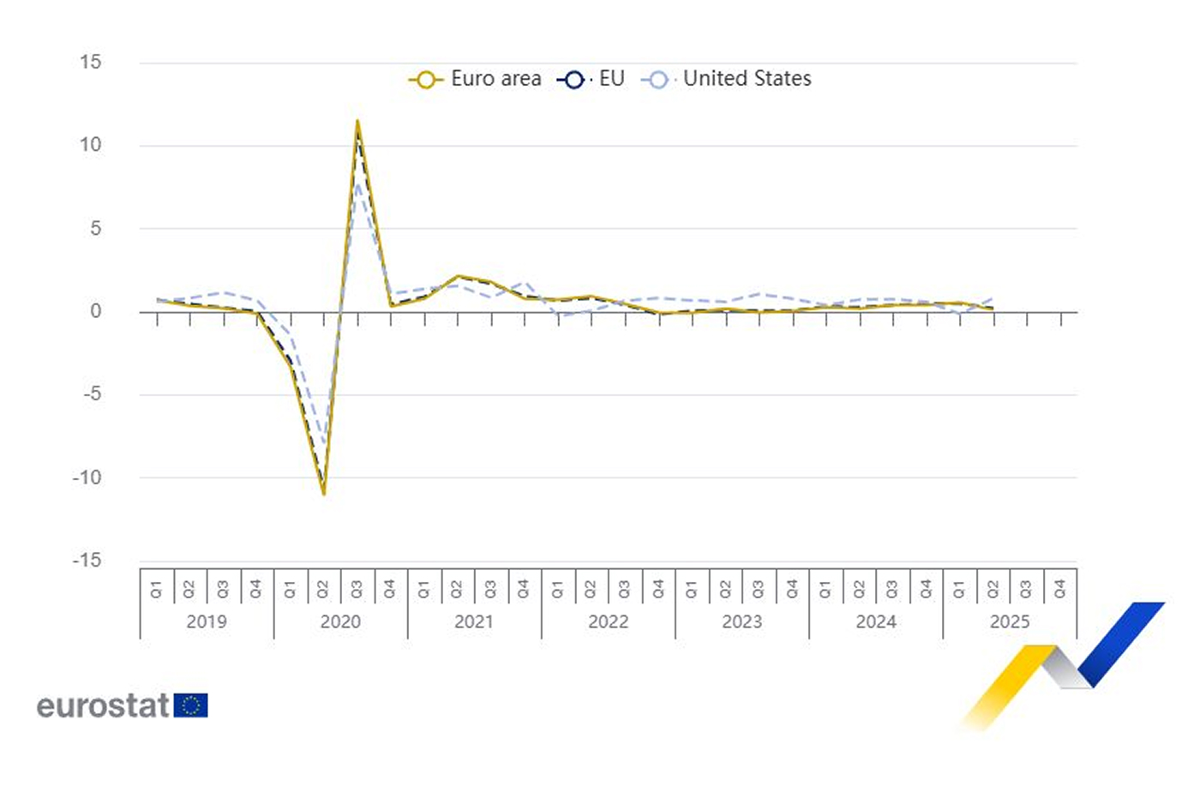1200x786 pixels.
Task: Click the EU flag icon beside eurostat
Action: (x=190, y=705)
